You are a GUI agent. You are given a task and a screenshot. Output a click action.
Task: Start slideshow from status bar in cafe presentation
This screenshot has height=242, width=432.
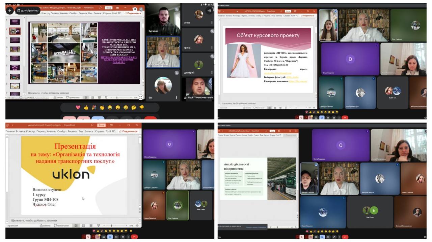tap(106, 98)
